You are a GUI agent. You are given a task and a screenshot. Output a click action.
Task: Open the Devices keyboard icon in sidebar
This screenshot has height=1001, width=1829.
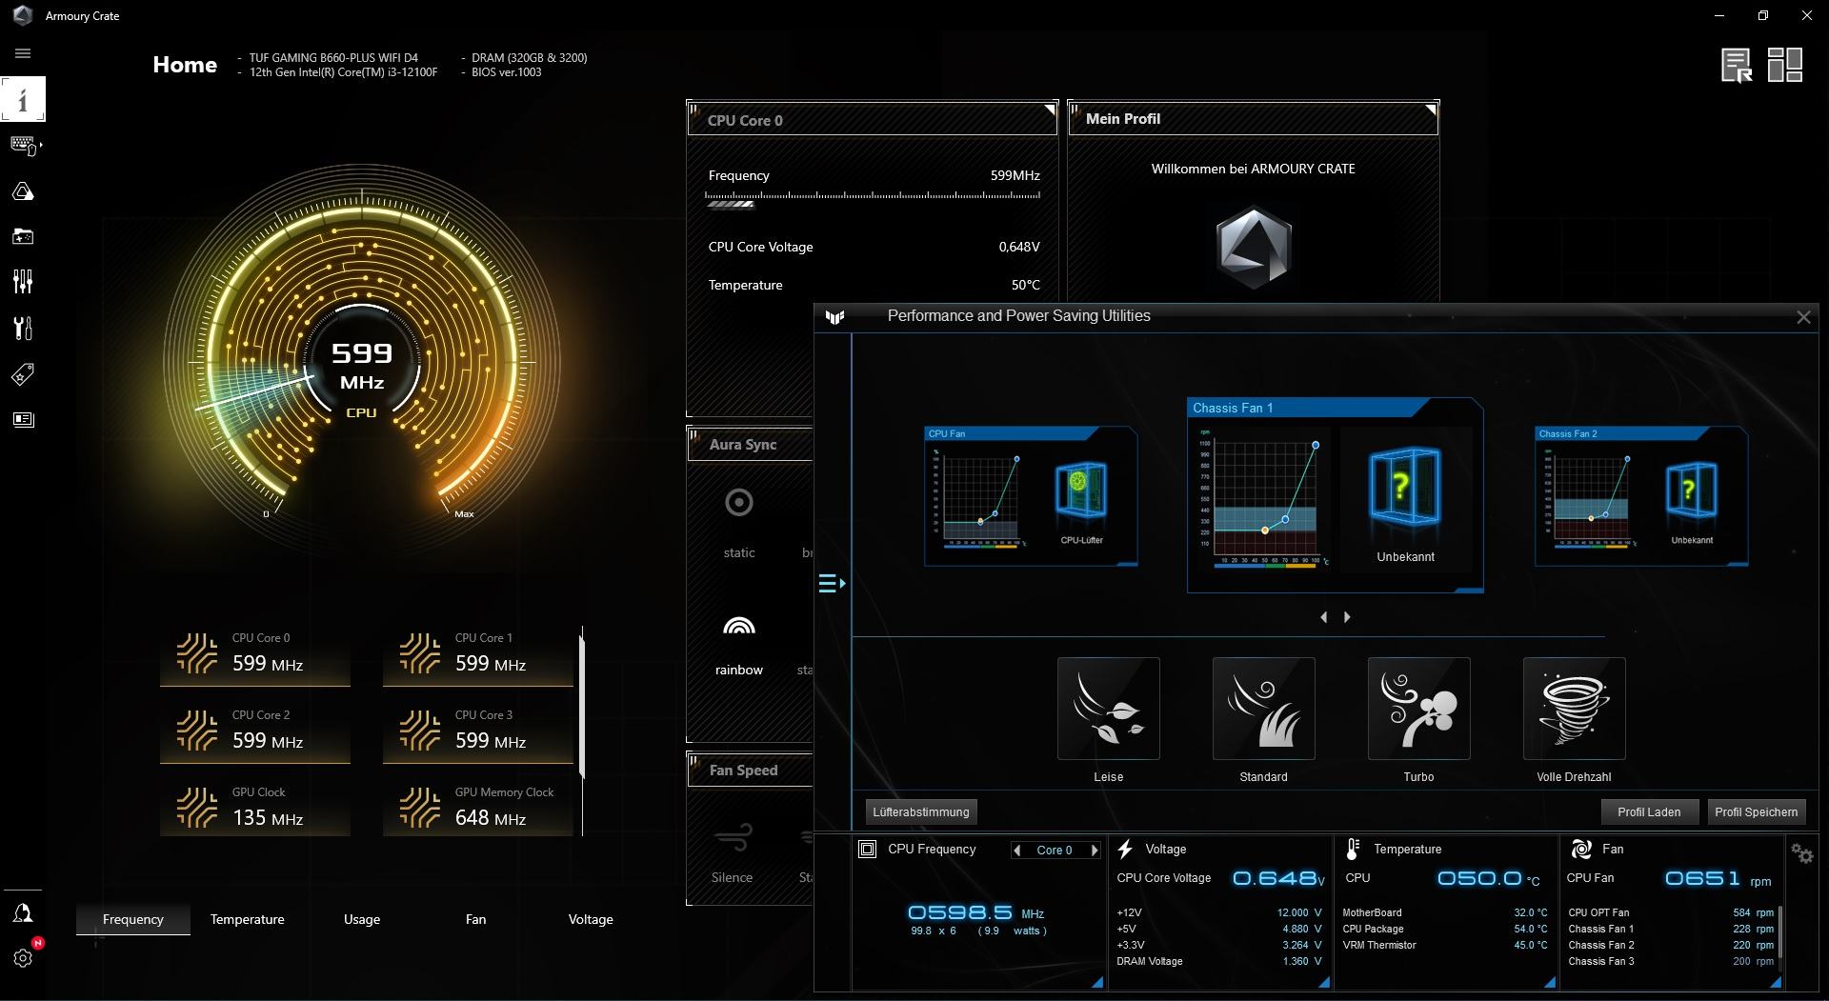point(23,145)
